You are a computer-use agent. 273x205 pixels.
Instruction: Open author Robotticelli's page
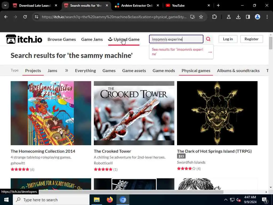[x=103, y=163]
